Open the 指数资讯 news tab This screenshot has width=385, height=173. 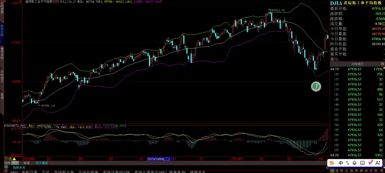coord(19,168)
